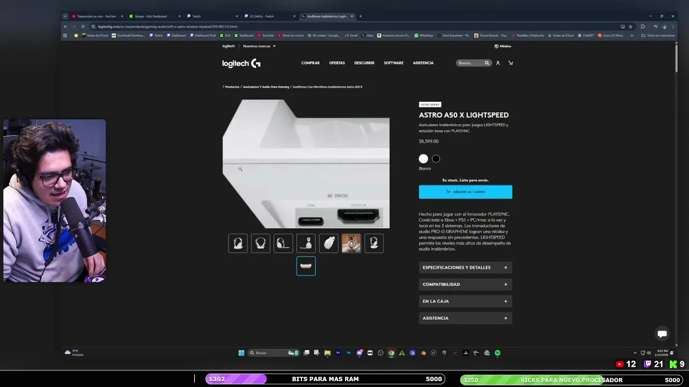Open ASISTENCIA in the top navigation
689x387 pixels.
click(x=423, y=63)
